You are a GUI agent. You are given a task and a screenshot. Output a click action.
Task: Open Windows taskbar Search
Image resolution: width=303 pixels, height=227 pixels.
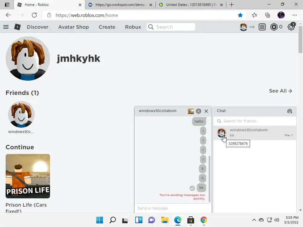pos(112,220)
